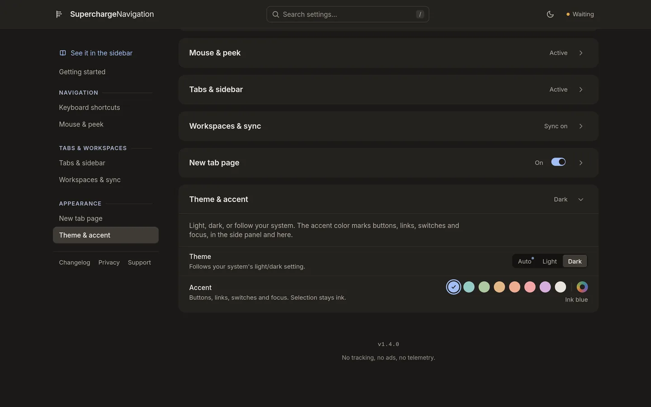Image resolution: width=651 pixels, height=407 pixels.
Task: Open Tabs & sidebar in the sidebar nav
Action: click(82, 163)
